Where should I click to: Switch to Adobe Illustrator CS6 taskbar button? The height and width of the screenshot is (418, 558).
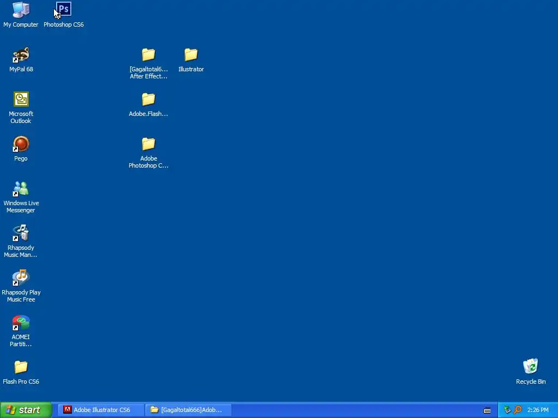point(101,410)
